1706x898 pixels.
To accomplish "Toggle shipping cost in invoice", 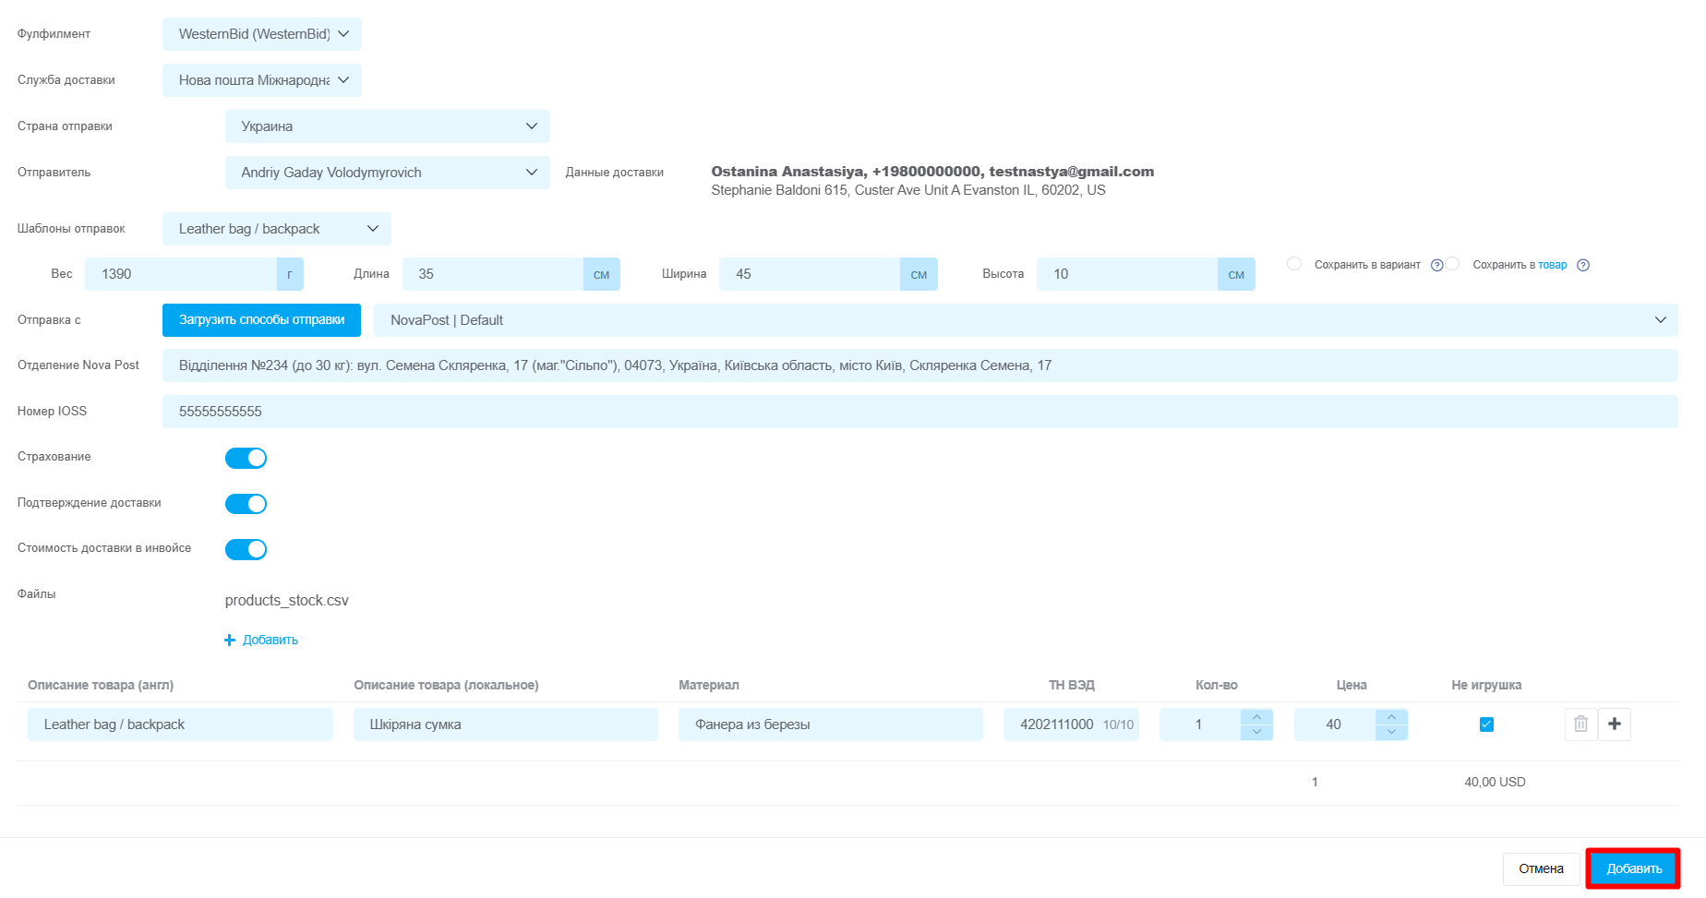I will pos(246,550).
